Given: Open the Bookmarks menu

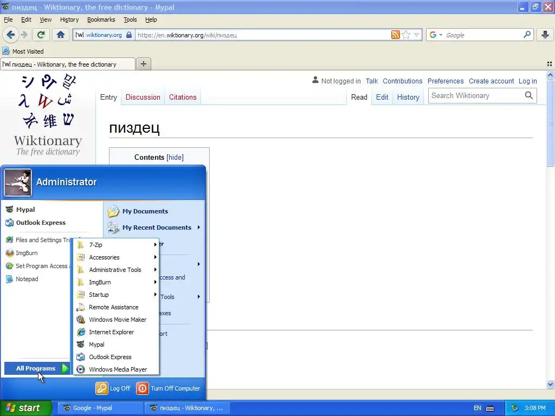Looking at the screenshot, I should 101,19.
